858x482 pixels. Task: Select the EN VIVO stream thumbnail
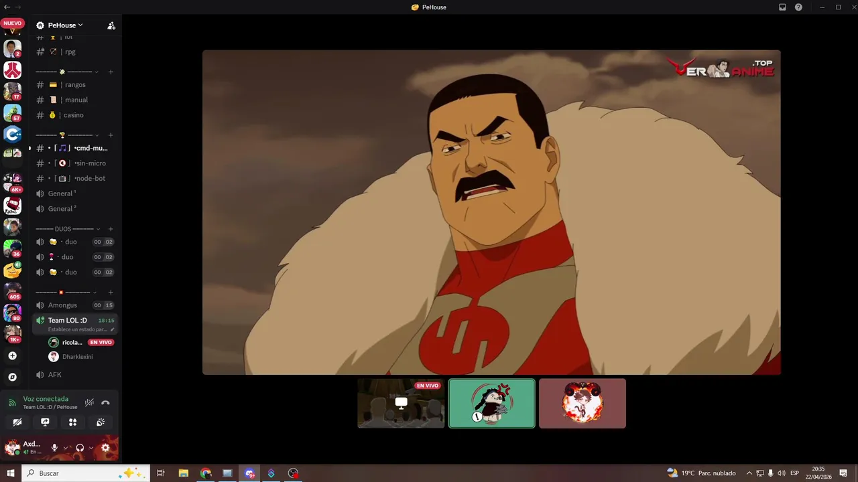pos(401,404)
